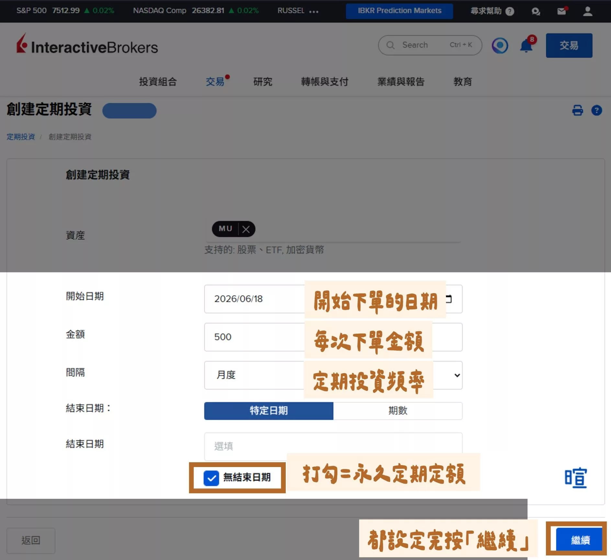Open the 間隔 interval dropdown
The image size is (611, 560).
click(333, 375)
